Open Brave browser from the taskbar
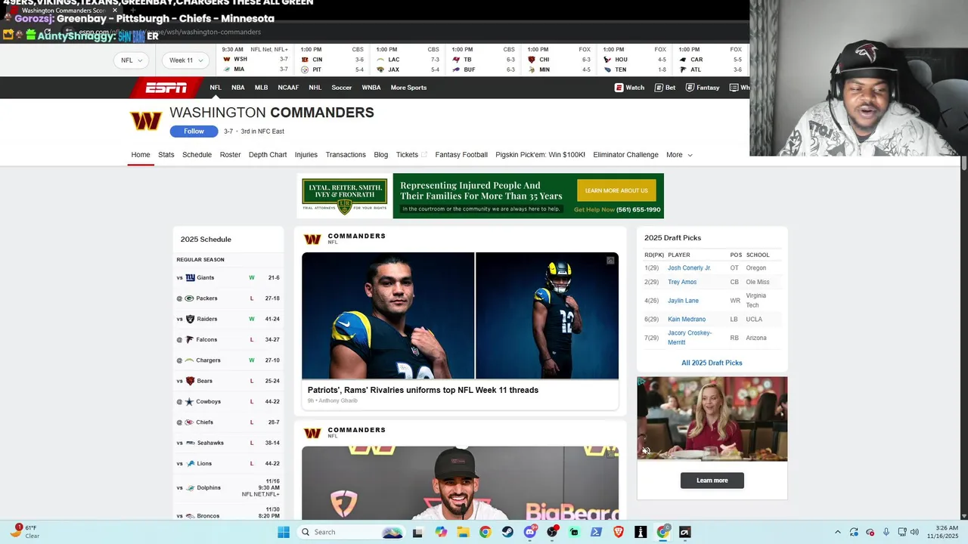 click(619, 532)
